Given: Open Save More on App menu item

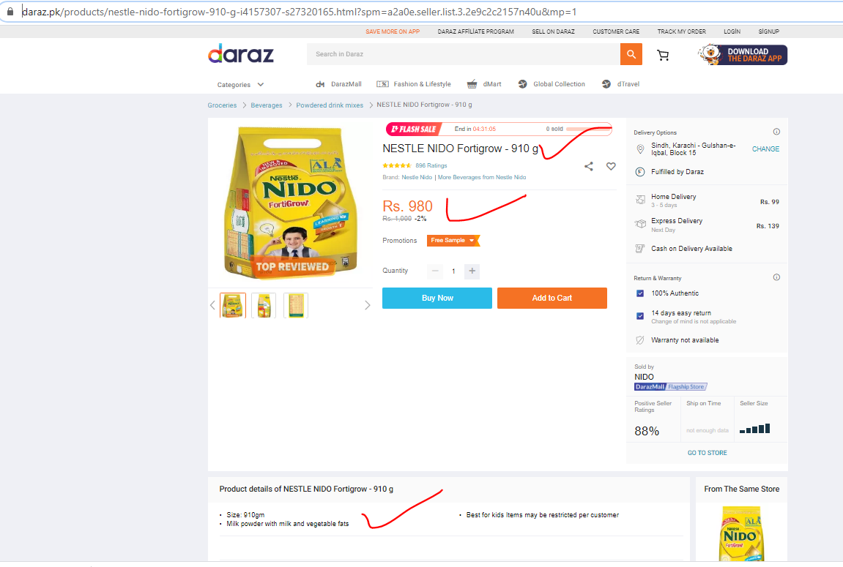Looking at the screenshot, I should point(393,31).
